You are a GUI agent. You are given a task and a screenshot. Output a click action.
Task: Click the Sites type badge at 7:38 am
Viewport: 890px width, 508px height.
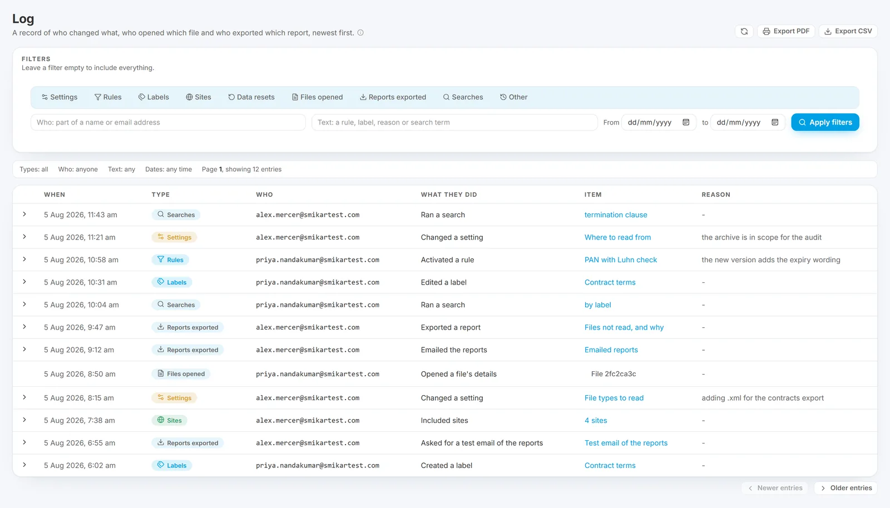point(170,420)
